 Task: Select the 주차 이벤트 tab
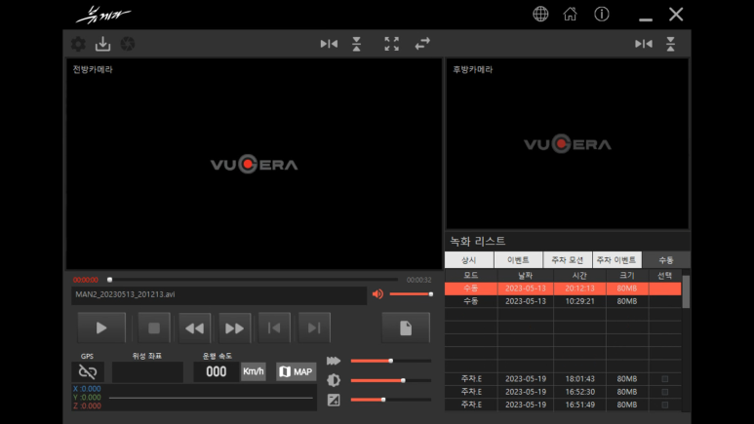[616, 260]
